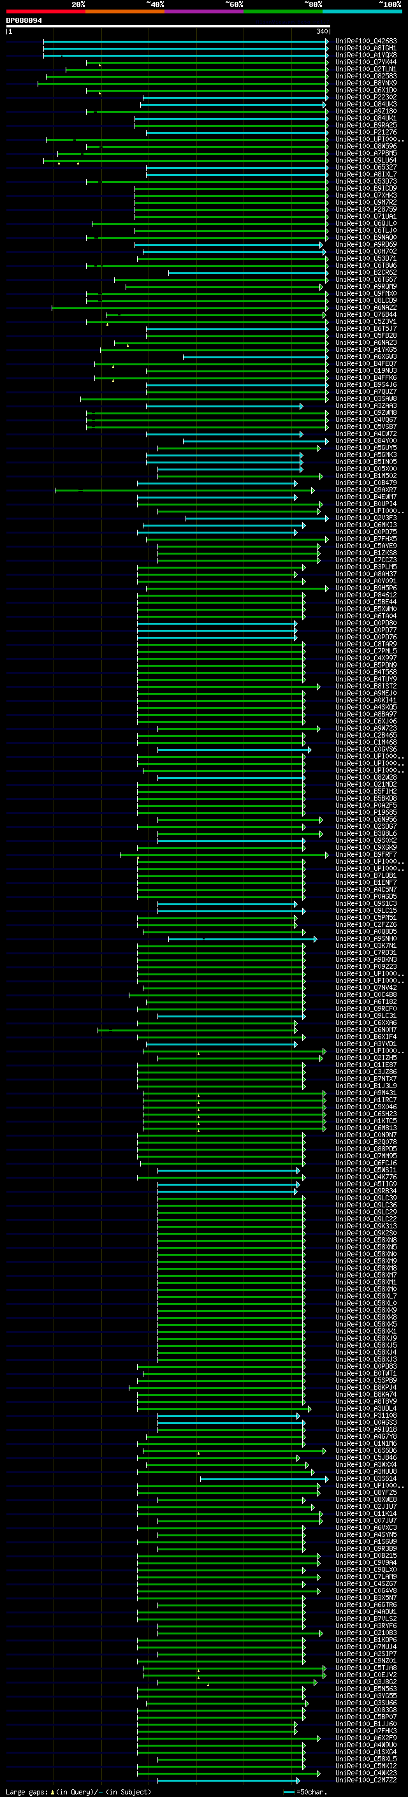
Task: Click the UniRef100_P31108 entry
Action: click(365, 1415)
